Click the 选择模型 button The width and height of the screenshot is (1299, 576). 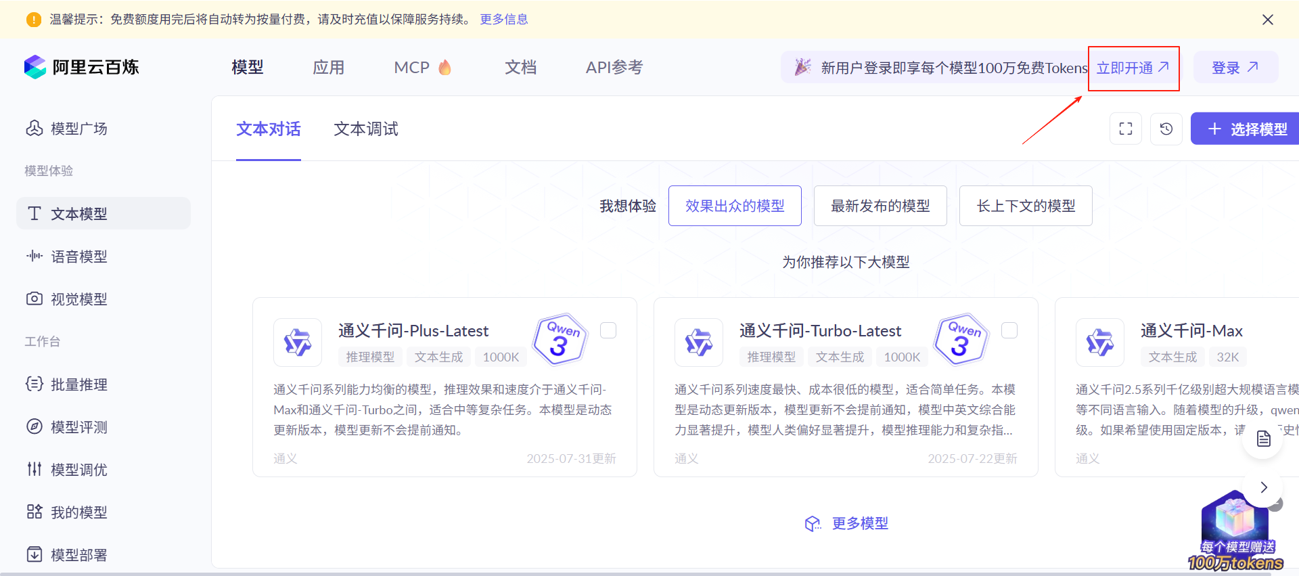(x=1245, y=129)
